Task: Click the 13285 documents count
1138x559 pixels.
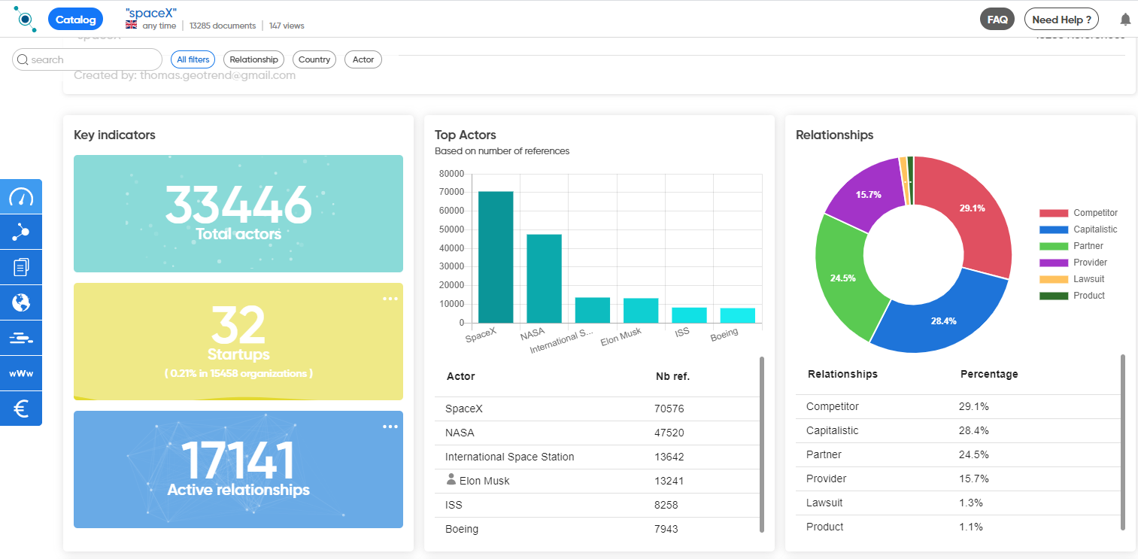Action: 223,26
